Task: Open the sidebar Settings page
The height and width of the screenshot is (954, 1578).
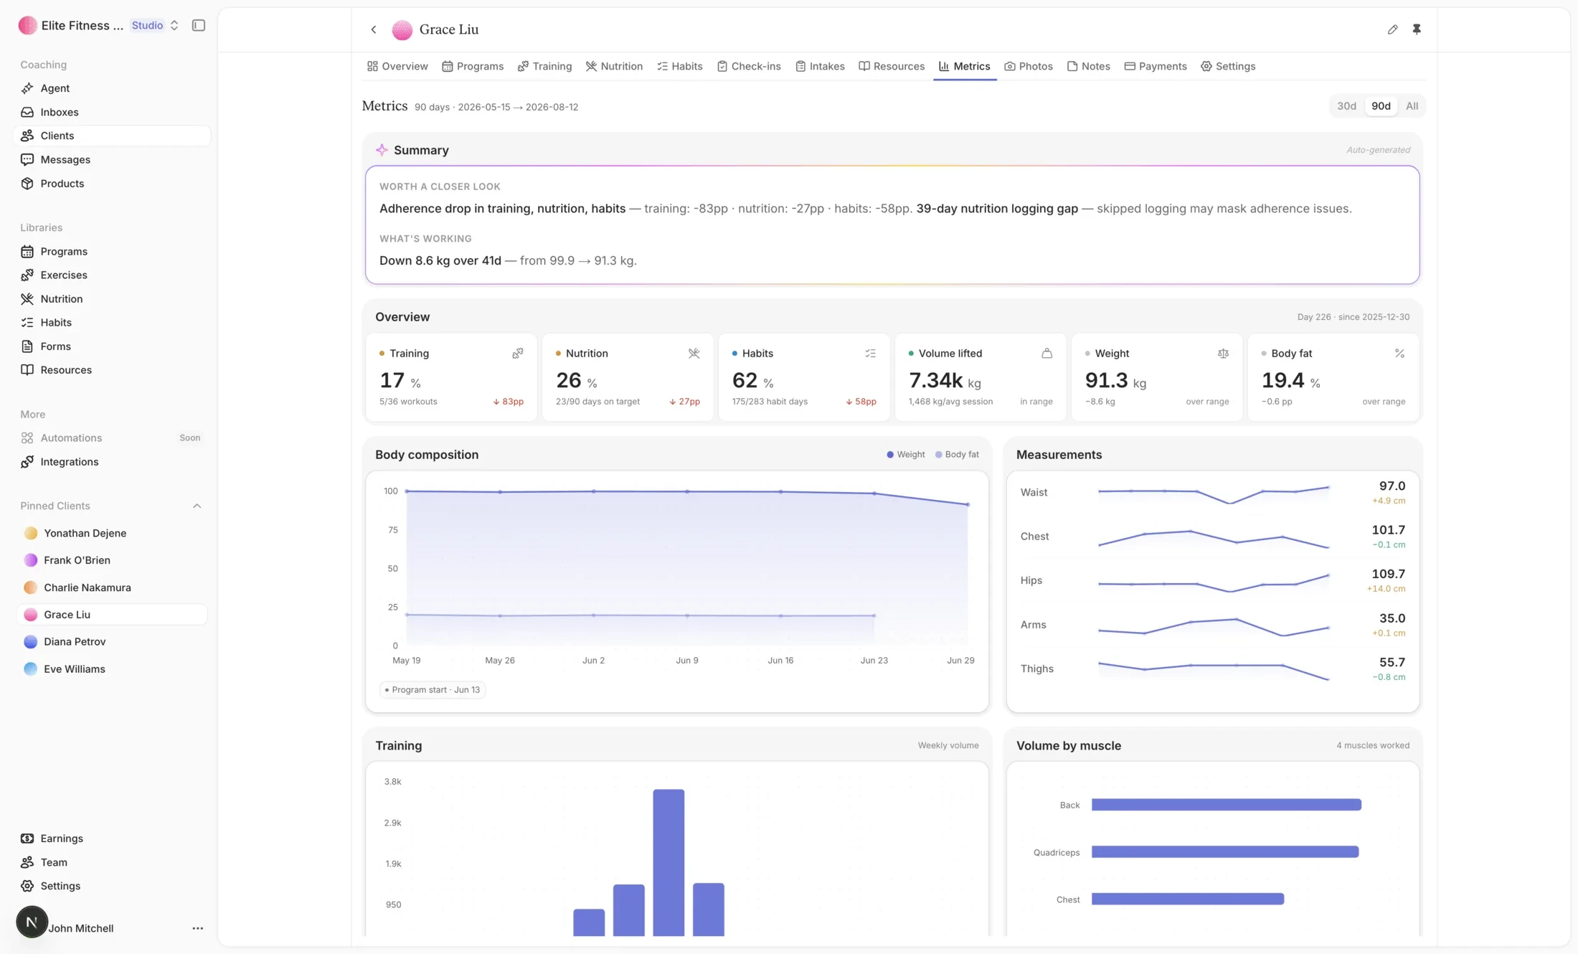Action: pos(112,886)
